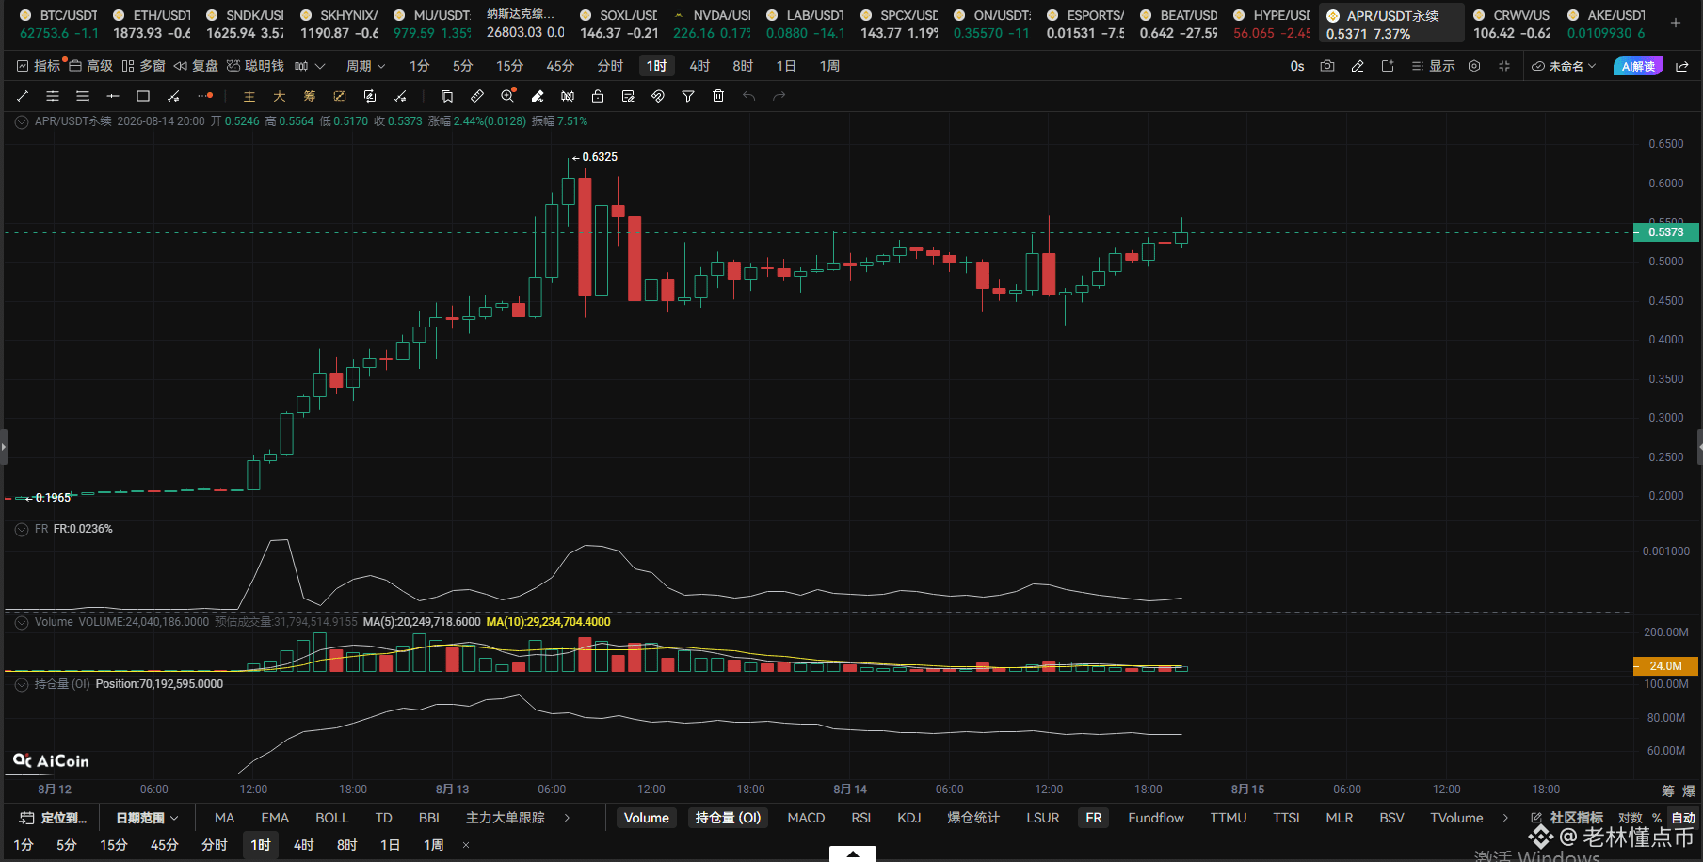Select the 4时 timeframe in top bar

pyautogui.click(x=699, y=66)
